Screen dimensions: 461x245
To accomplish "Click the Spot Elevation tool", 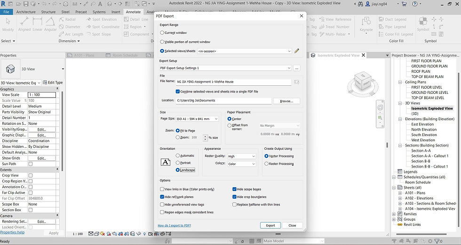I will pyautogui.click(x=102, y=19).
